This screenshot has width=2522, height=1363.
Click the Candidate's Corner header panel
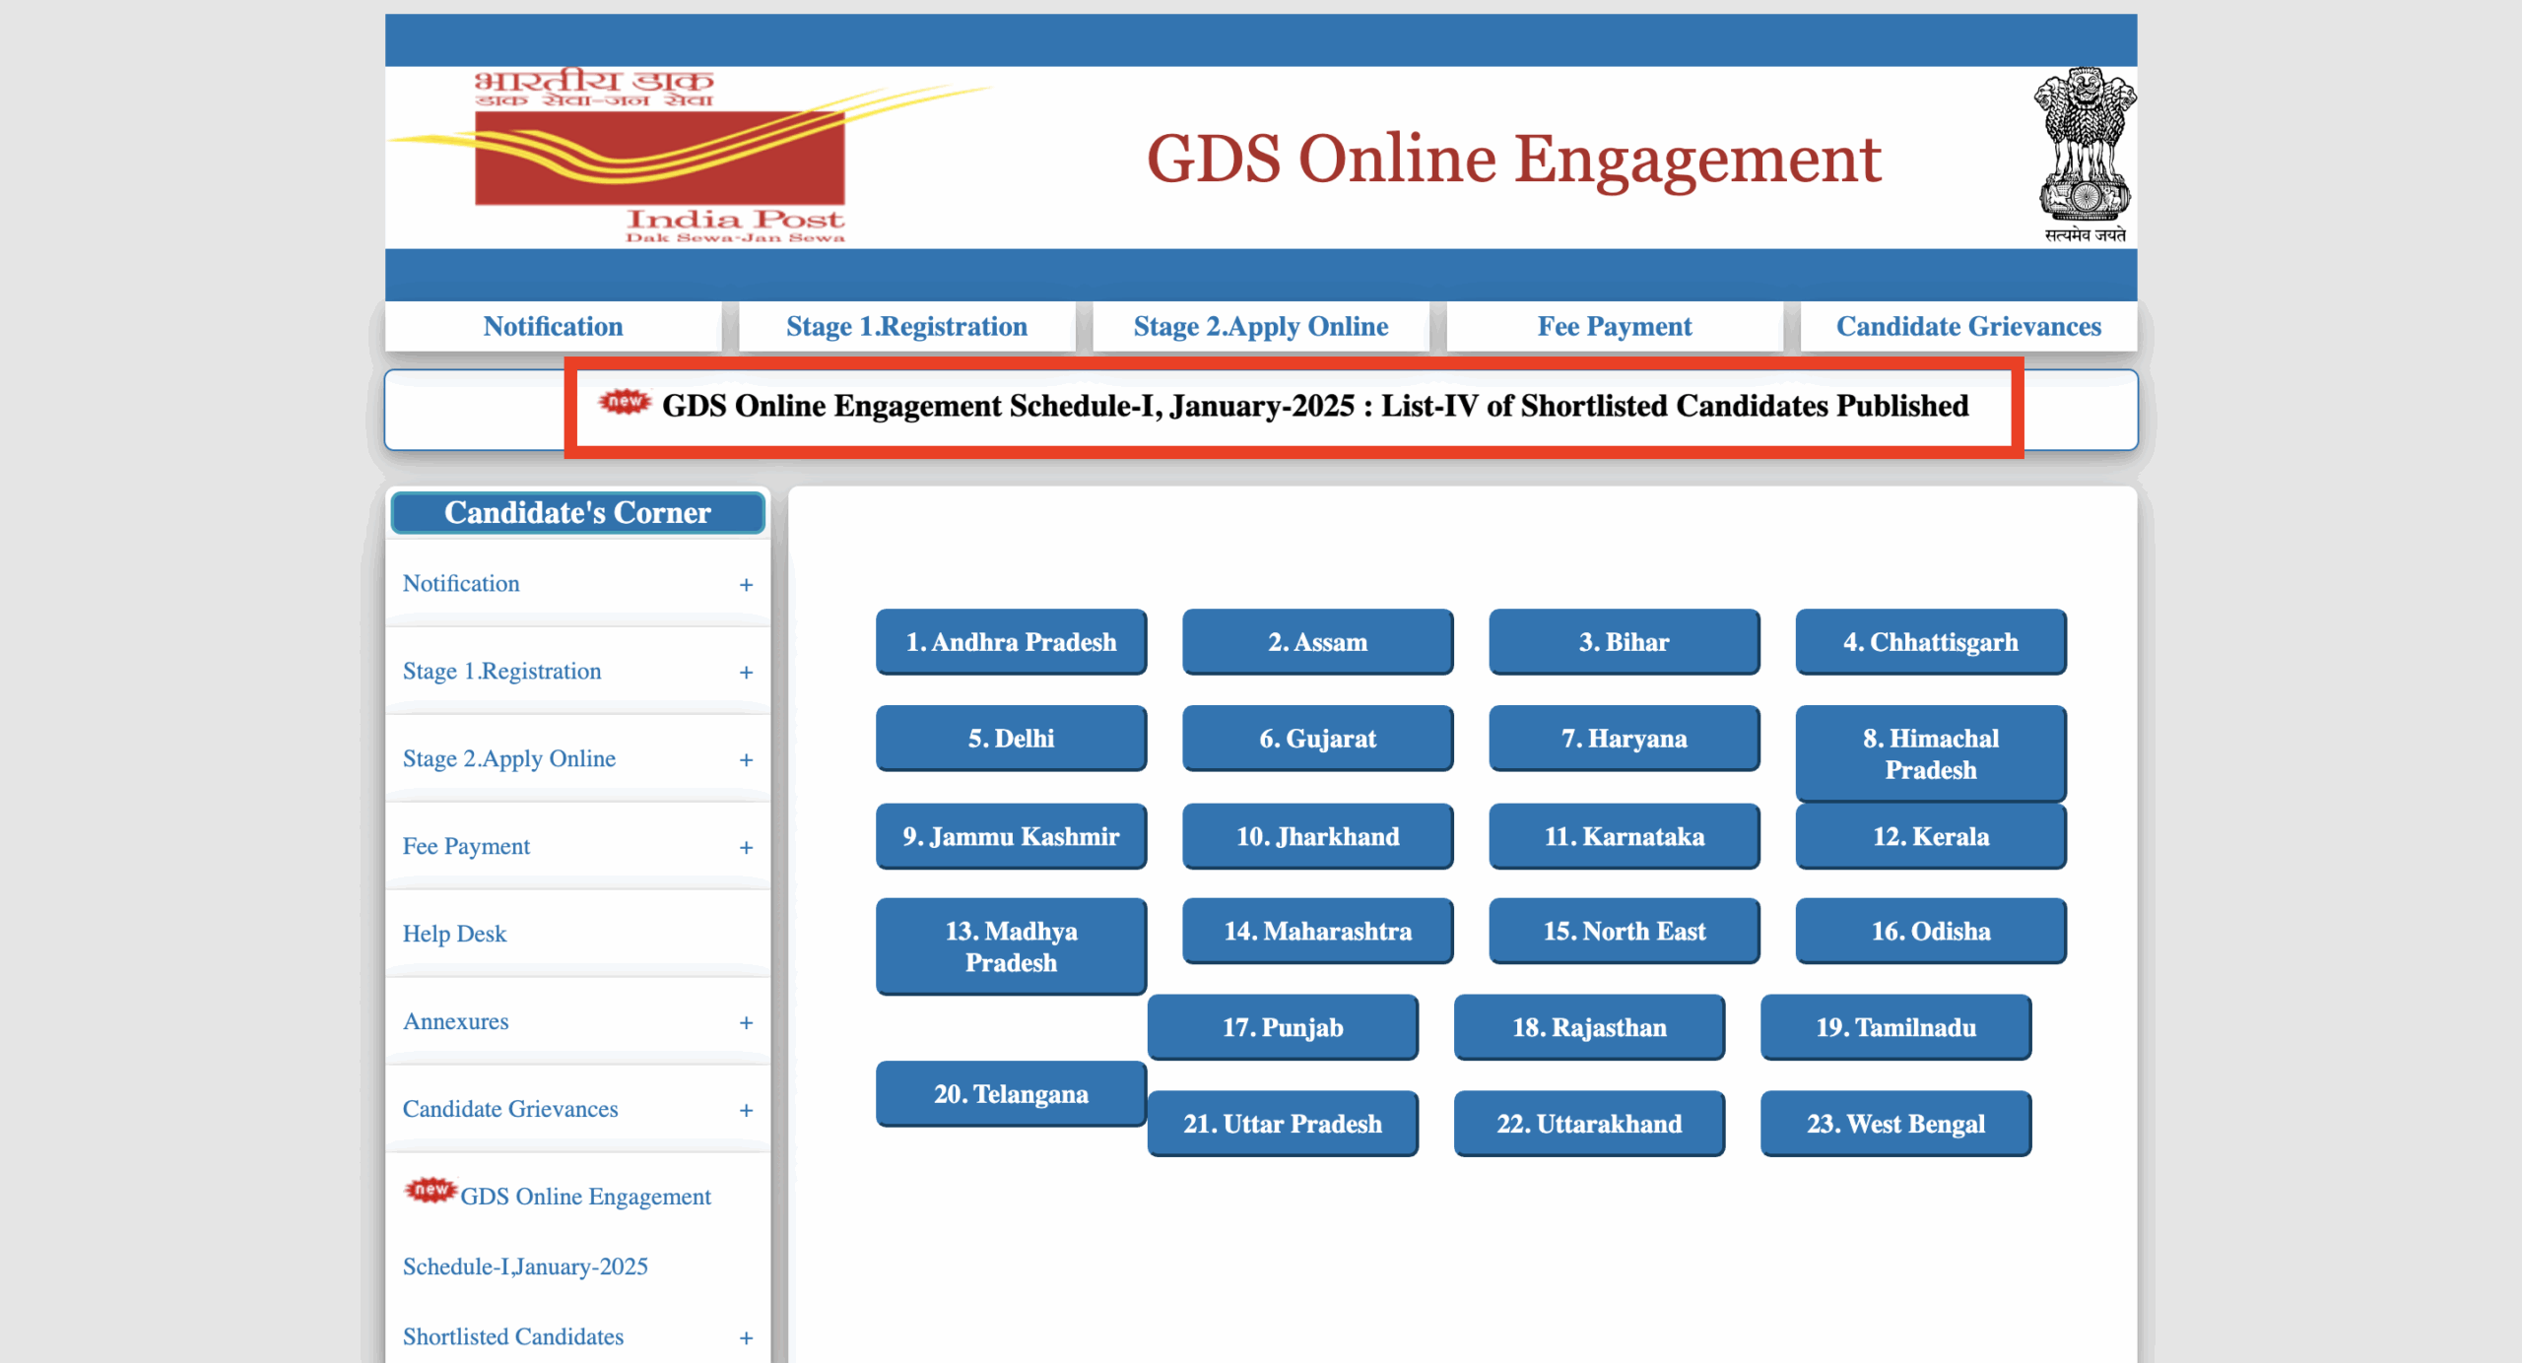point(577,513)
